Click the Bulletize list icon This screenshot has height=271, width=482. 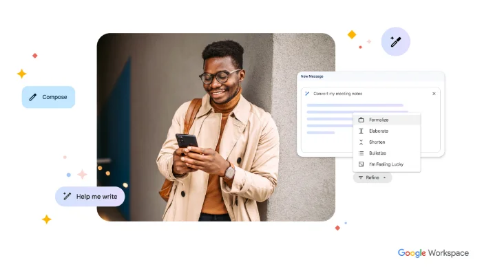(361, 153)
